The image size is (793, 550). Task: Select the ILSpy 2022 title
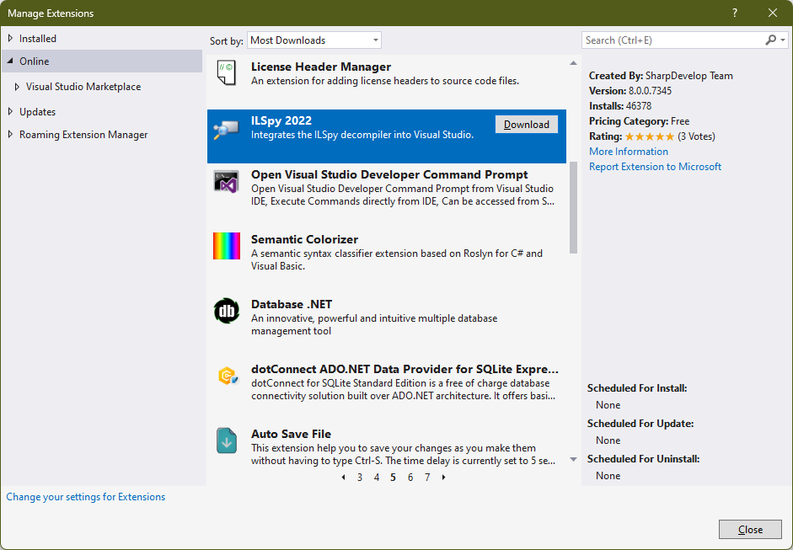281,120
